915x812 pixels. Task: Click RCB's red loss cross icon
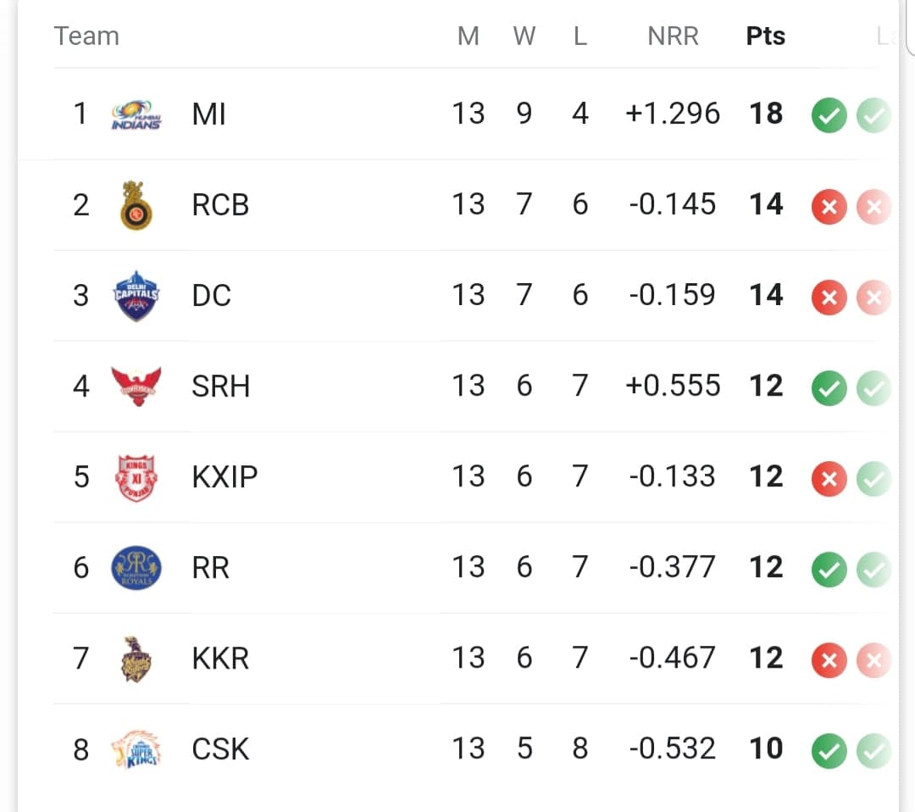[x=829, y=207]
